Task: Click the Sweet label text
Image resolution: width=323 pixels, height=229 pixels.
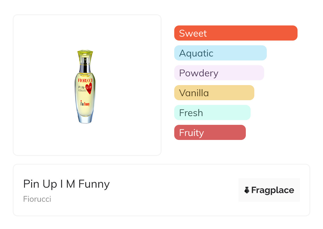Action: pyautogui.click(x=193, y=33)
